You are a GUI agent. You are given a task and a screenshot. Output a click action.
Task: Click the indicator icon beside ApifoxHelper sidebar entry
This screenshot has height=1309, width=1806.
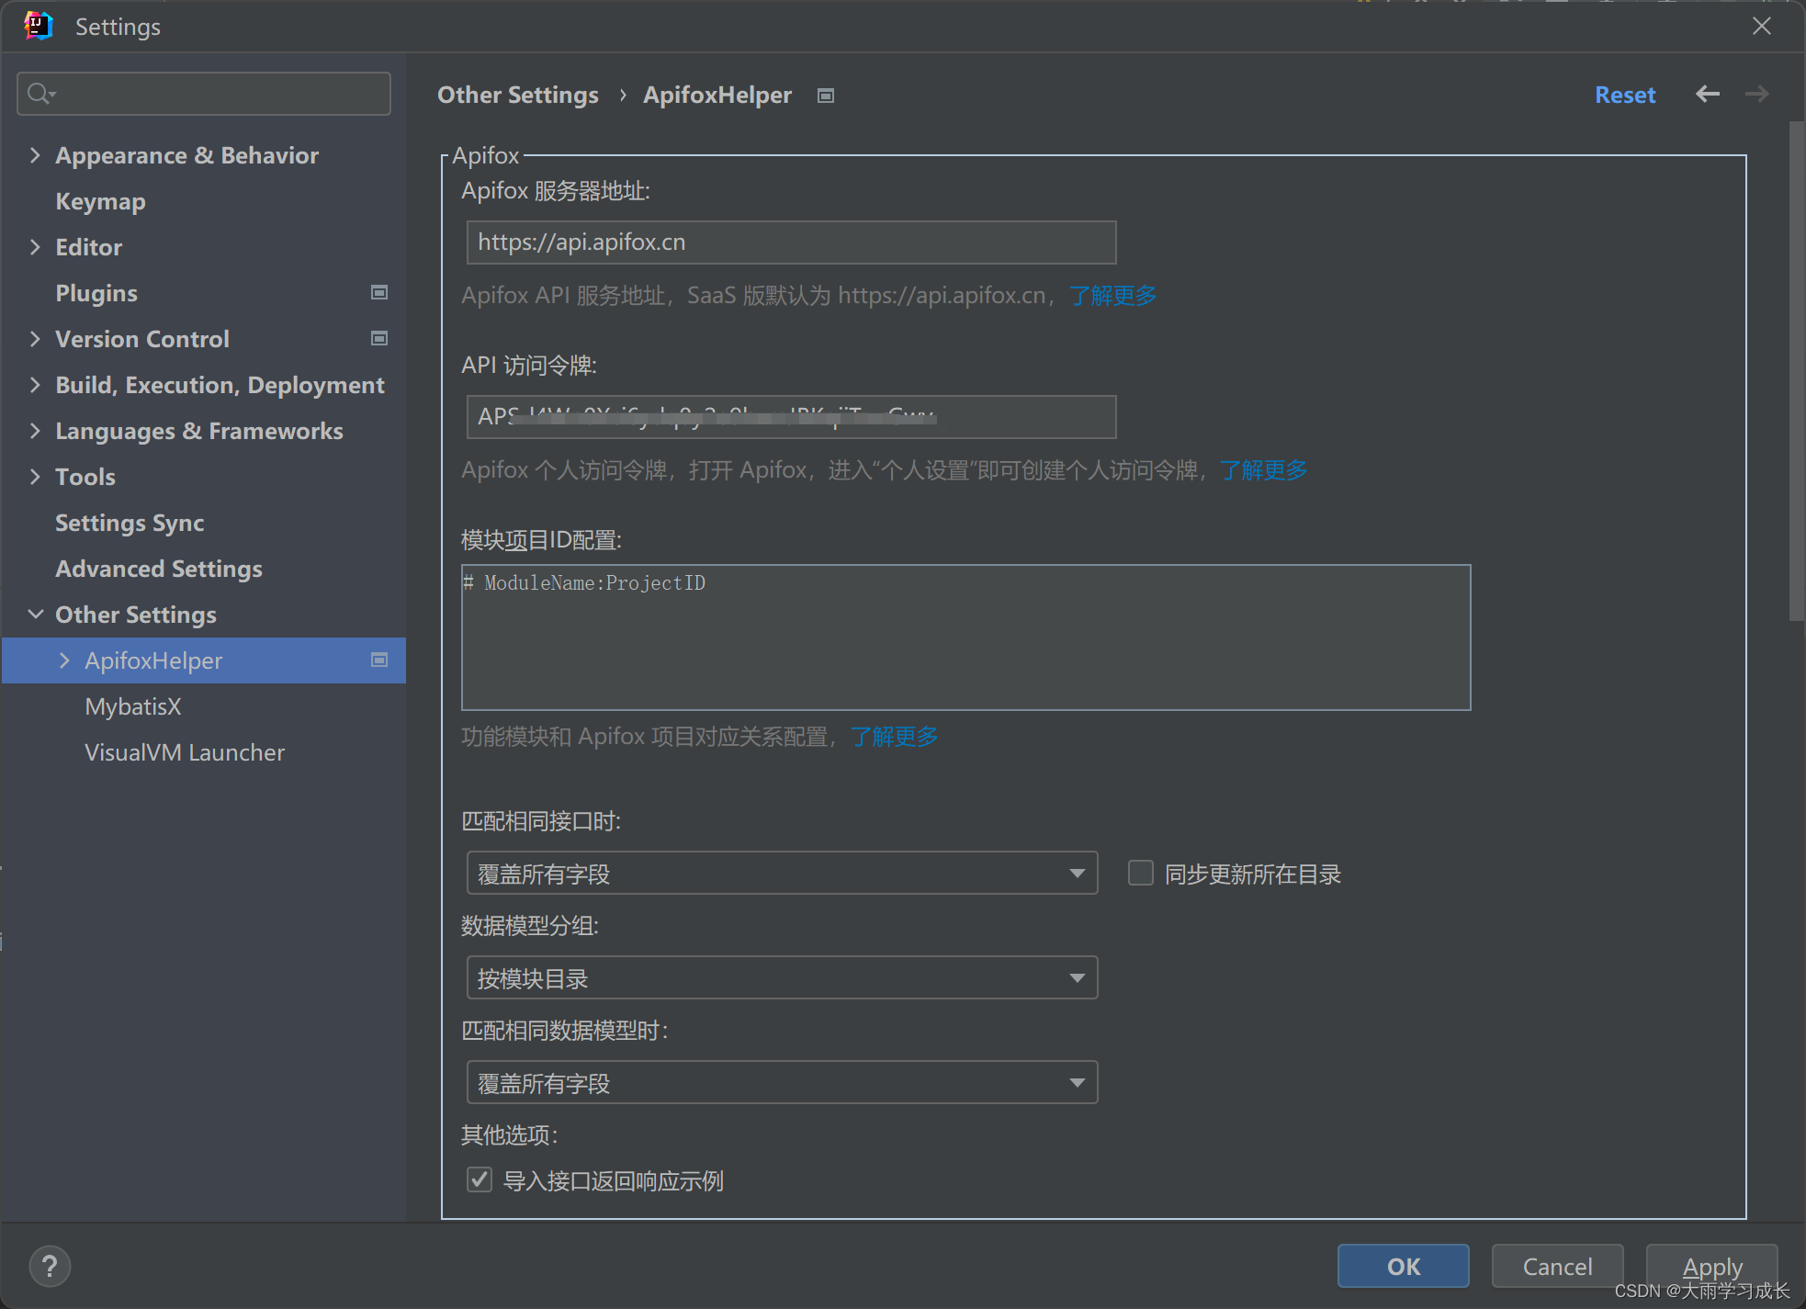click(378, 660)
